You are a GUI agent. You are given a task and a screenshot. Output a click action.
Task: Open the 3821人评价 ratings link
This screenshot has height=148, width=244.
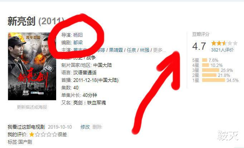pos(222,50)
